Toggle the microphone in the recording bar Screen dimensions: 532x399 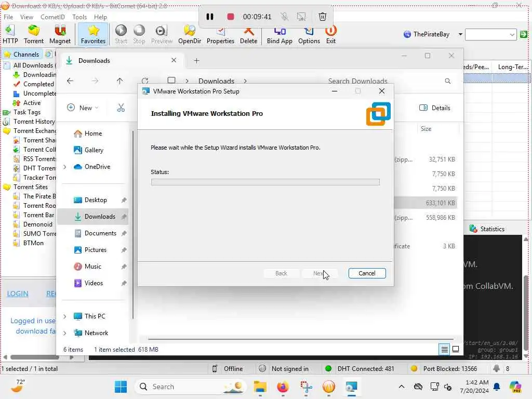coord(284,17)
